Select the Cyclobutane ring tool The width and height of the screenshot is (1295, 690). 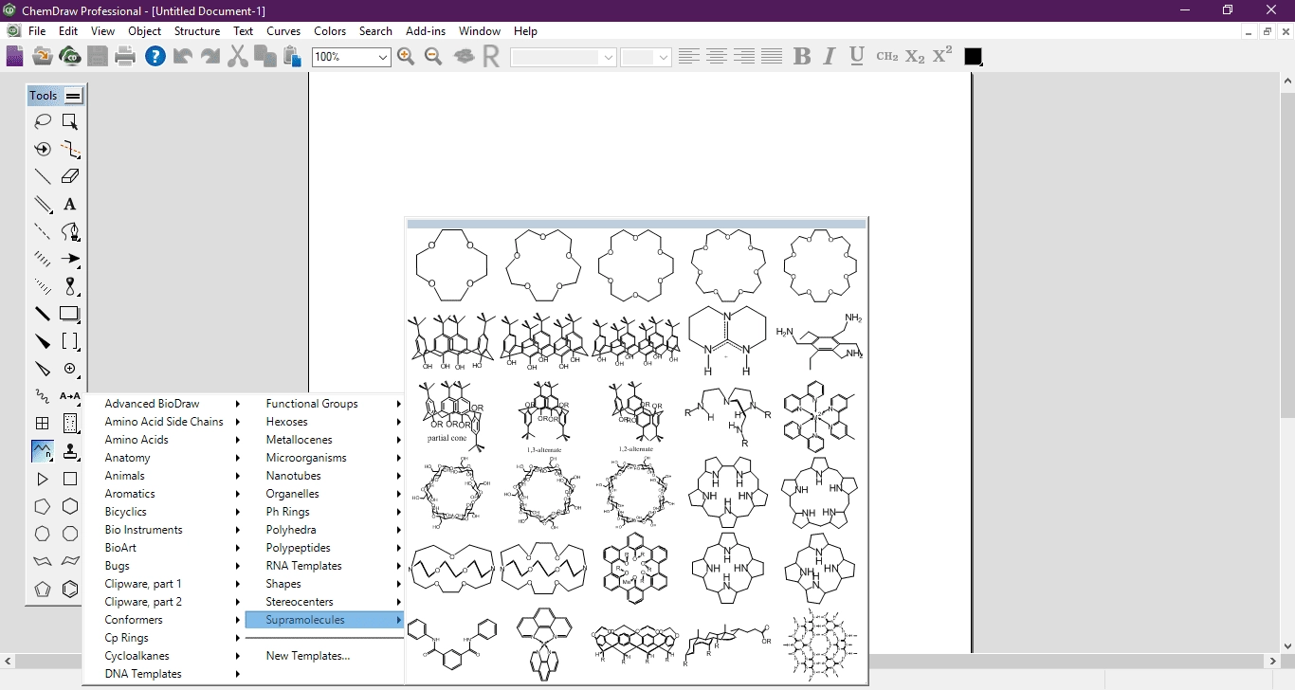click(x=70, y=480)
